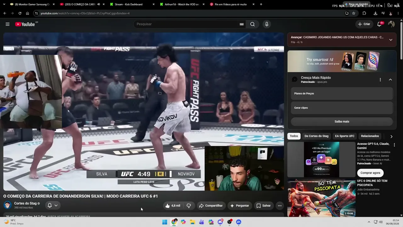Close the Stream - Kick Dashboard tab
Image resolution: width=403 pixels, height=227 pixels.
[153, 4]
